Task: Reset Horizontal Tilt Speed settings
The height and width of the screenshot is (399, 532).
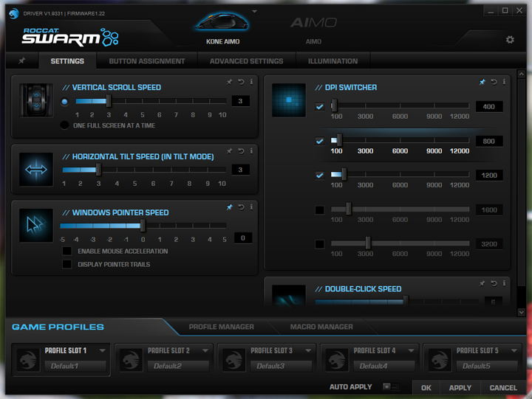Action: pyautogui.click(x=241, y=151)
